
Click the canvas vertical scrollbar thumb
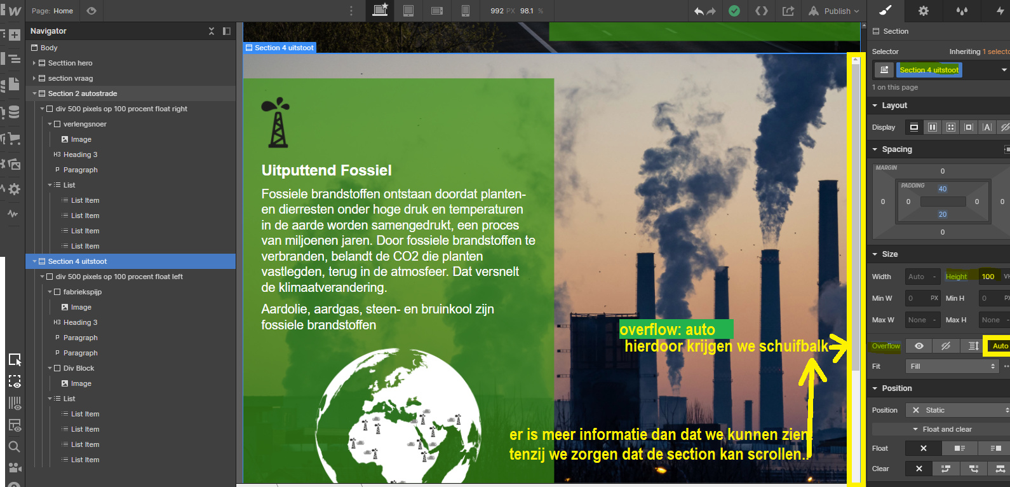[856, 216]
